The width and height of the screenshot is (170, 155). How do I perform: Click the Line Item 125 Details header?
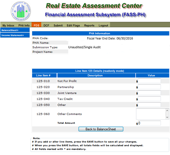[101, 71]
